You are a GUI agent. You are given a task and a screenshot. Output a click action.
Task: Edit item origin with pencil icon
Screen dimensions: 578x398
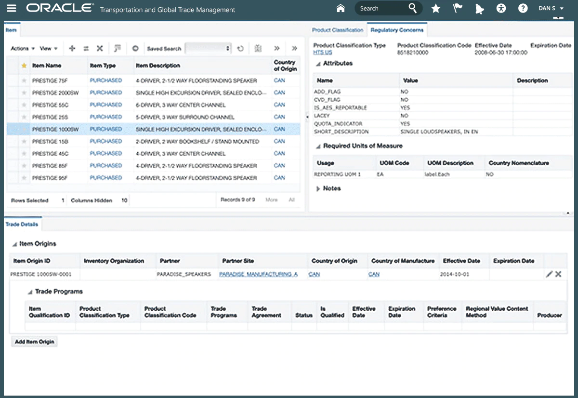click(549, 274)
